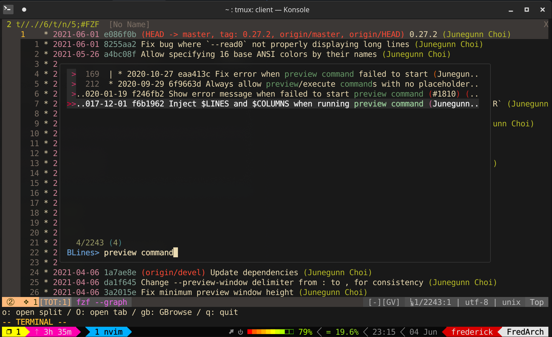Select fzf result line 169 eaa413c
552x337 pixels.
point(273,74)
